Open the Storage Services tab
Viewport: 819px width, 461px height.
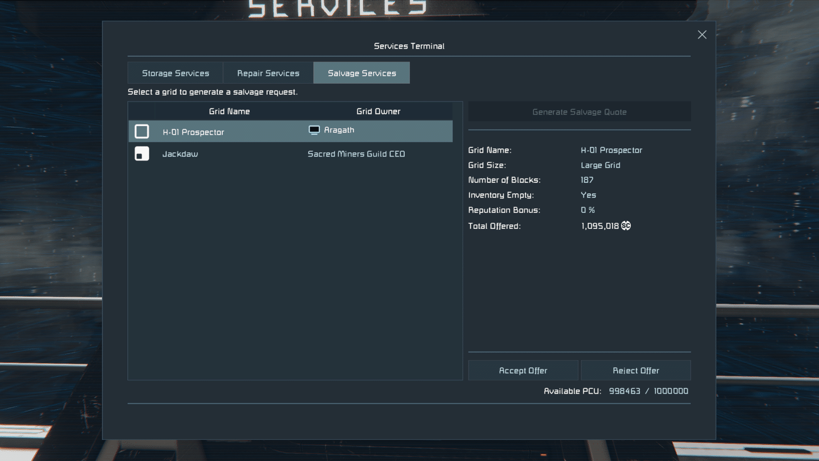tap(176, 73)
